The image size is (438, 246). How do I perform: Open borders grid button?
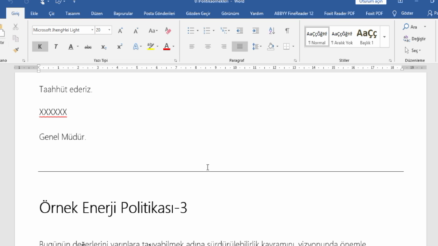pos(286,46)
